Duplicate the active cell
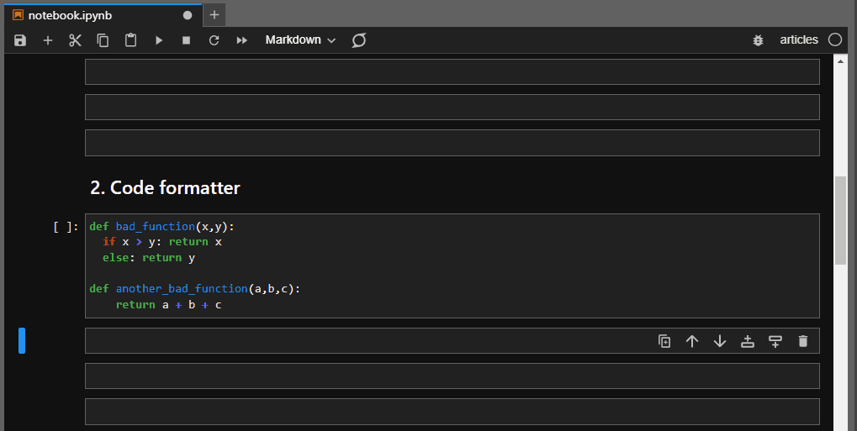Screen dimensions: 857x431 [664, 341]
